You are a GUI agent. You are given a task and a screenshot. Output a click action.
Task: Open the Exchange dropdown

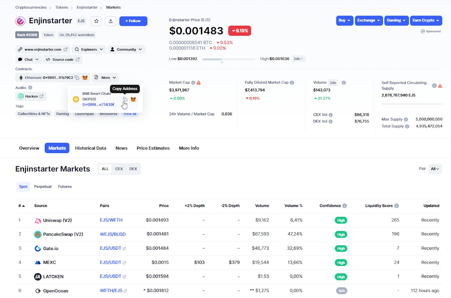tap(369, 20)
